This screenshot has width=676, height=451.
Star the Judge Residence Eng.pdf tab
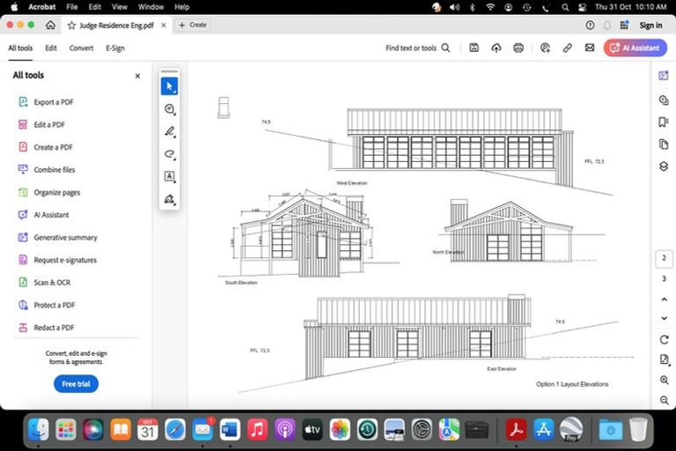click(x=71, y=26)
